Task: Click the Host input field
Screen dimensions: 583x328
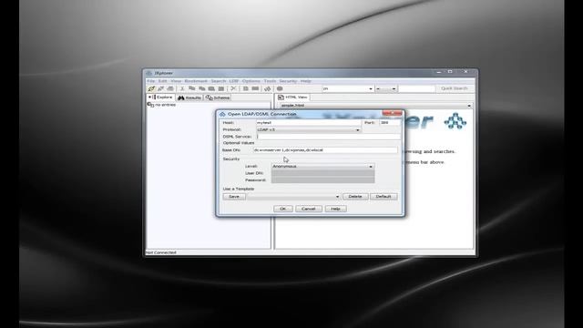Action: coord(308,122)
